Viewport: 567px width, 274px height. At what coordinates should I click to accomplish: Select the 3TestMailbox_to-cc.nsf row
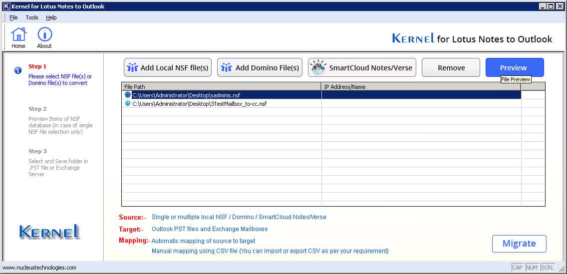coord(321,103)
